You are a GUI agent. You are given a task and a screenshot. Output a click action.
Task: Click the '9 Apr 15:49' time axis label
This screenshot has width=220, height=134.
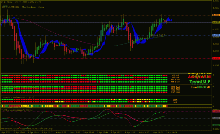pyautogui.click(x=102, y=132)
